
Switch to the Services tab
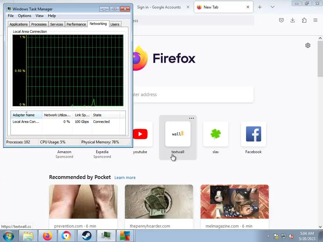pos(56,24)
